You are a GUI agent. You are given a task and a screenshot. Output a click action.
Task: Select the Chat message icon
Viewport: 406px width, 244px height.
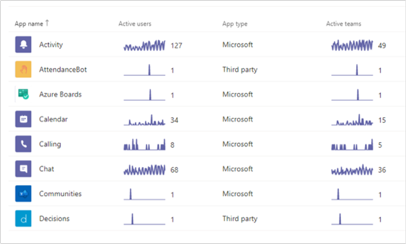pyautogui.click(x=23, y=169)
